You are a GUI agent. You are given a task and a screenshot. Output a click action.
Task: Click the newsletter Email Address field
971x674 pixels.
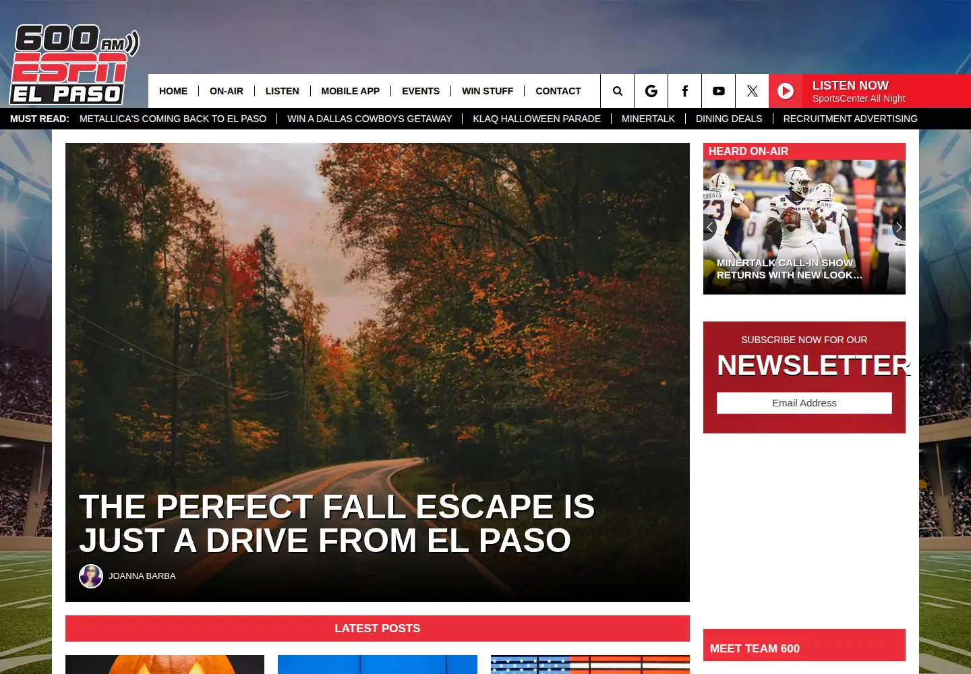tap(804, 403)
